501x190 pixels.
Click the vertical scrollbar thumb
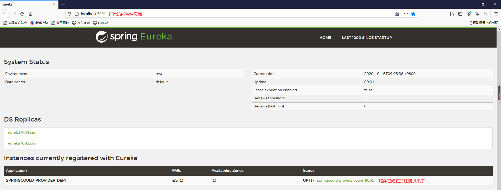(499, 93)
